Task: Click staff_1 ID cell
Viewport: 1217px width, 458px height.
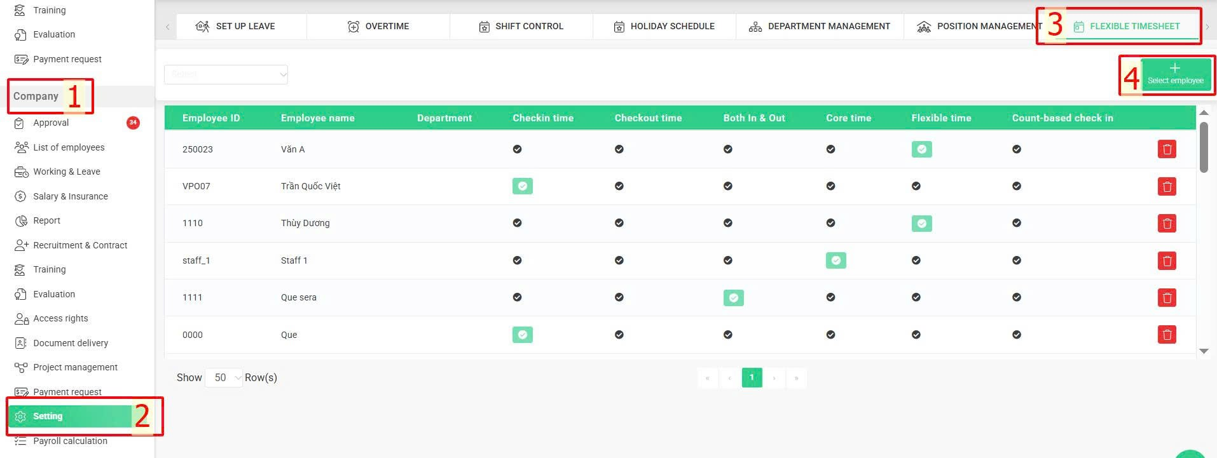Action: pyautogui.click(x=196, y=260)
